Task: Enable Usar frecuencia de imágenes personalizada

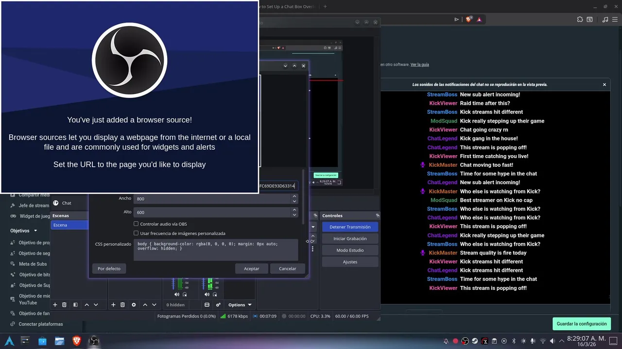Action: [x=136, y=233]
